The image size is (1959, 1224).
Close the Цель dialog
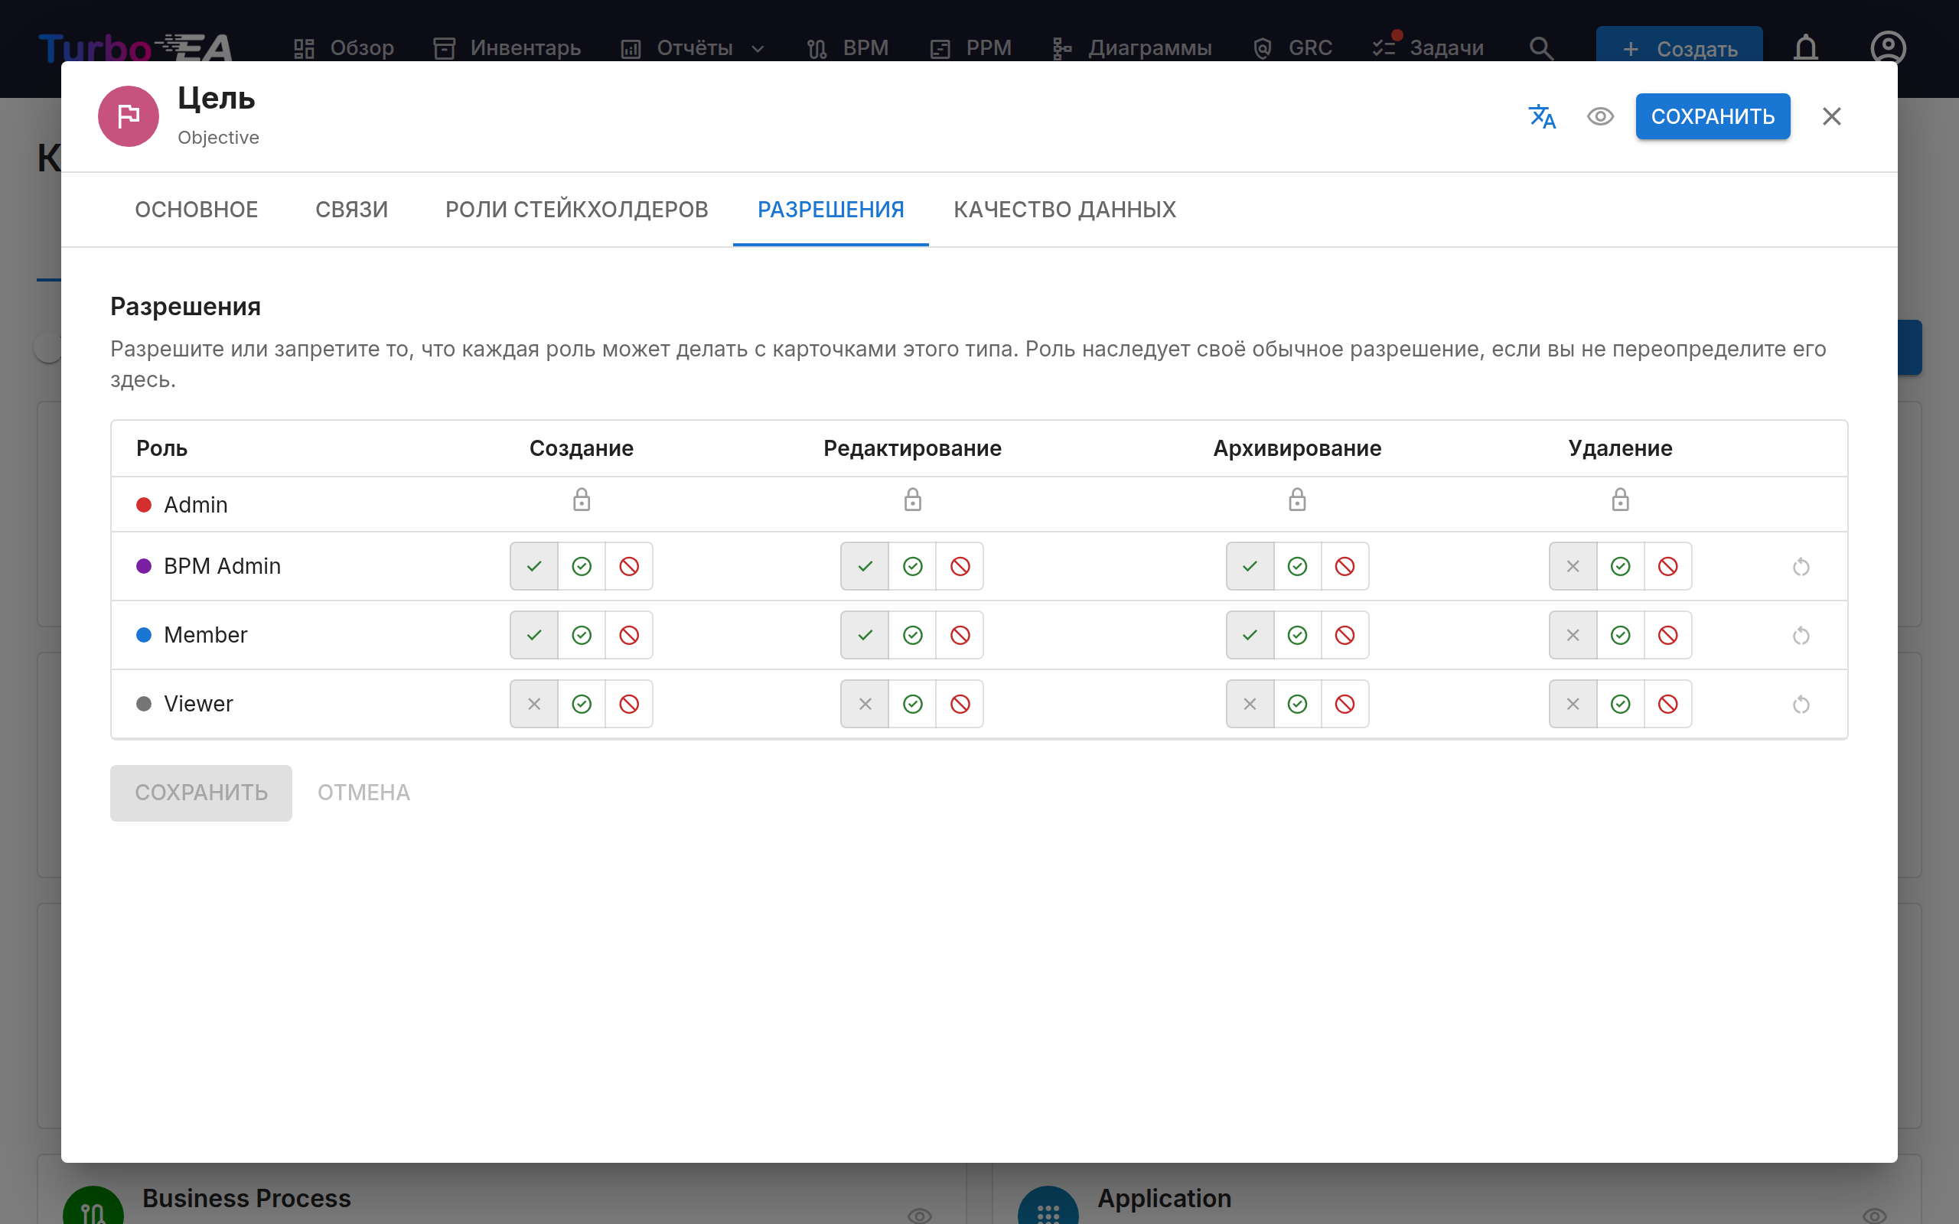(x=1832, y=116)
